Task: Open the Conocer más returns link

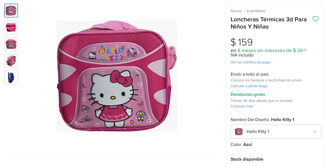Action: pos(242,106)
